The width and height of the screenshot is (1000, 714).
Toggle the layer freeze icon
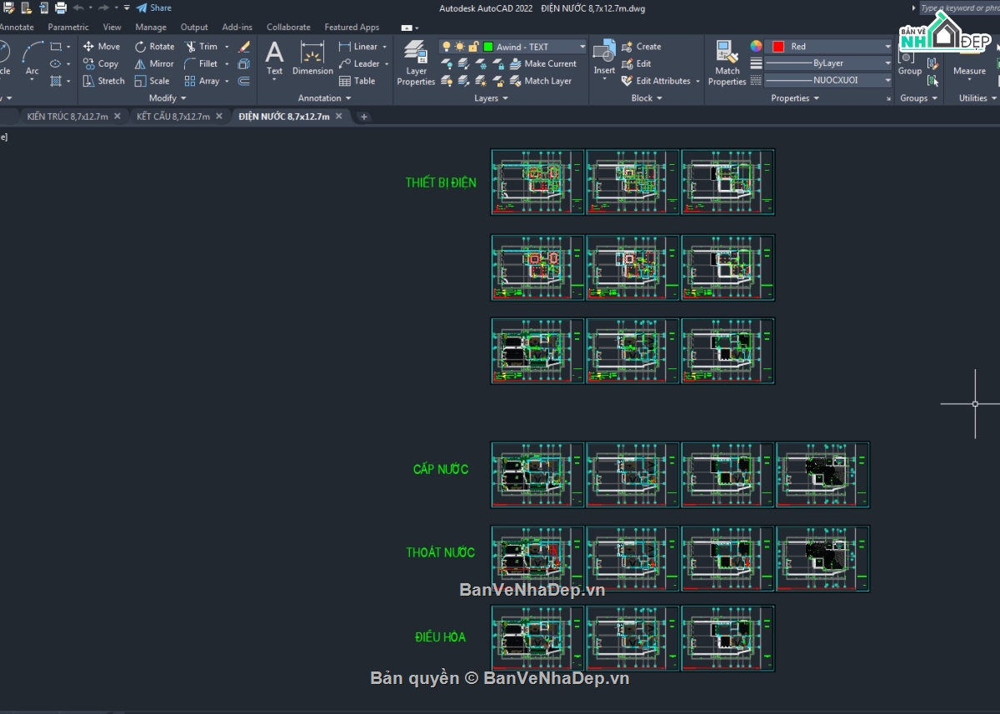[459, 47]
